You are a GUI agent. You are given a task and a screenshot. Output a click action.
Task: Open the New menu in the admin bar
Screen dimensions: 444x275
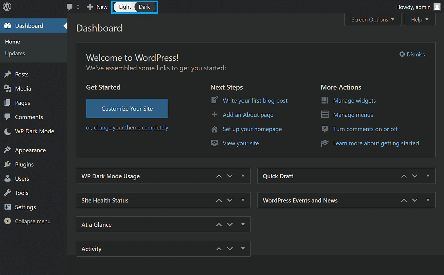point(97,7)
